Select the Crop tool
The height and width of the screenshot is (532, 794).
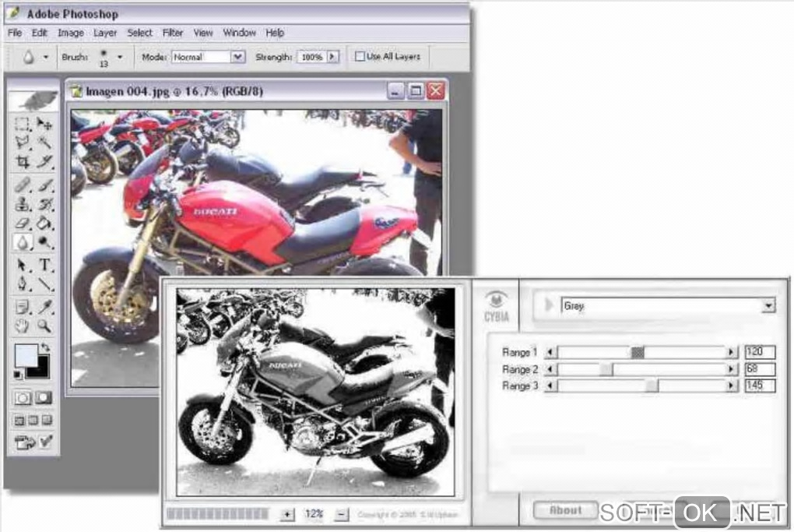pyautogui.click(x=22, y=162)
